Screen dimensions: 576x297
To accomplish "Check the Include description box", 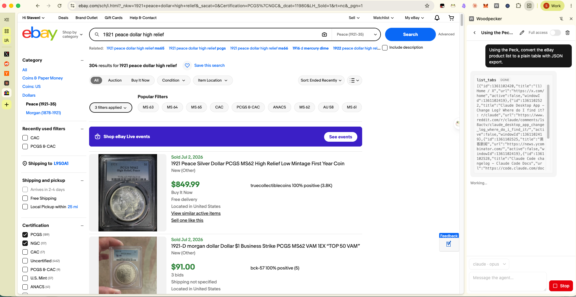I will pyautogui.click(x=385, y=48).
